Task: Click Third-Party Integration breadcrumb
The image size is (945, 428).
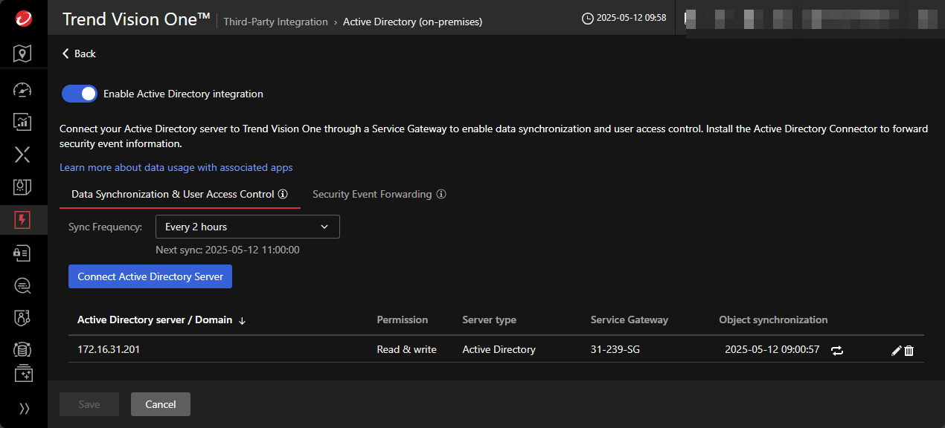Action: tap(275, 22)
